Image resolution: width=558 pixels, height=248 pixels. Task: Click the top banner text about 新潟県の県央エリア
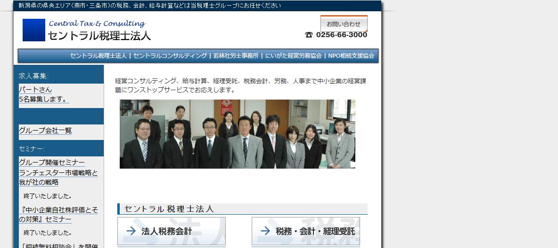pyautogui.click(x=149, y=6)
